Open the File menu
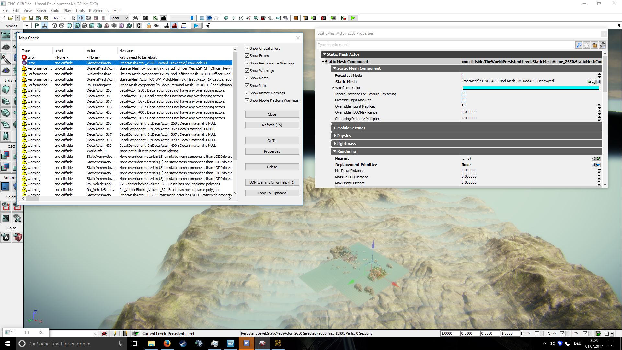This screenshot has width=622, height=350. [x=5, y=11]
